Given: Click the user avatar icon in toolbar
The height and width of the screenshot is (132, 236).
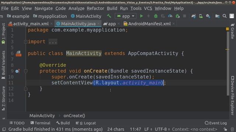Looking at the screenshot, I should (x=232, y=16).
